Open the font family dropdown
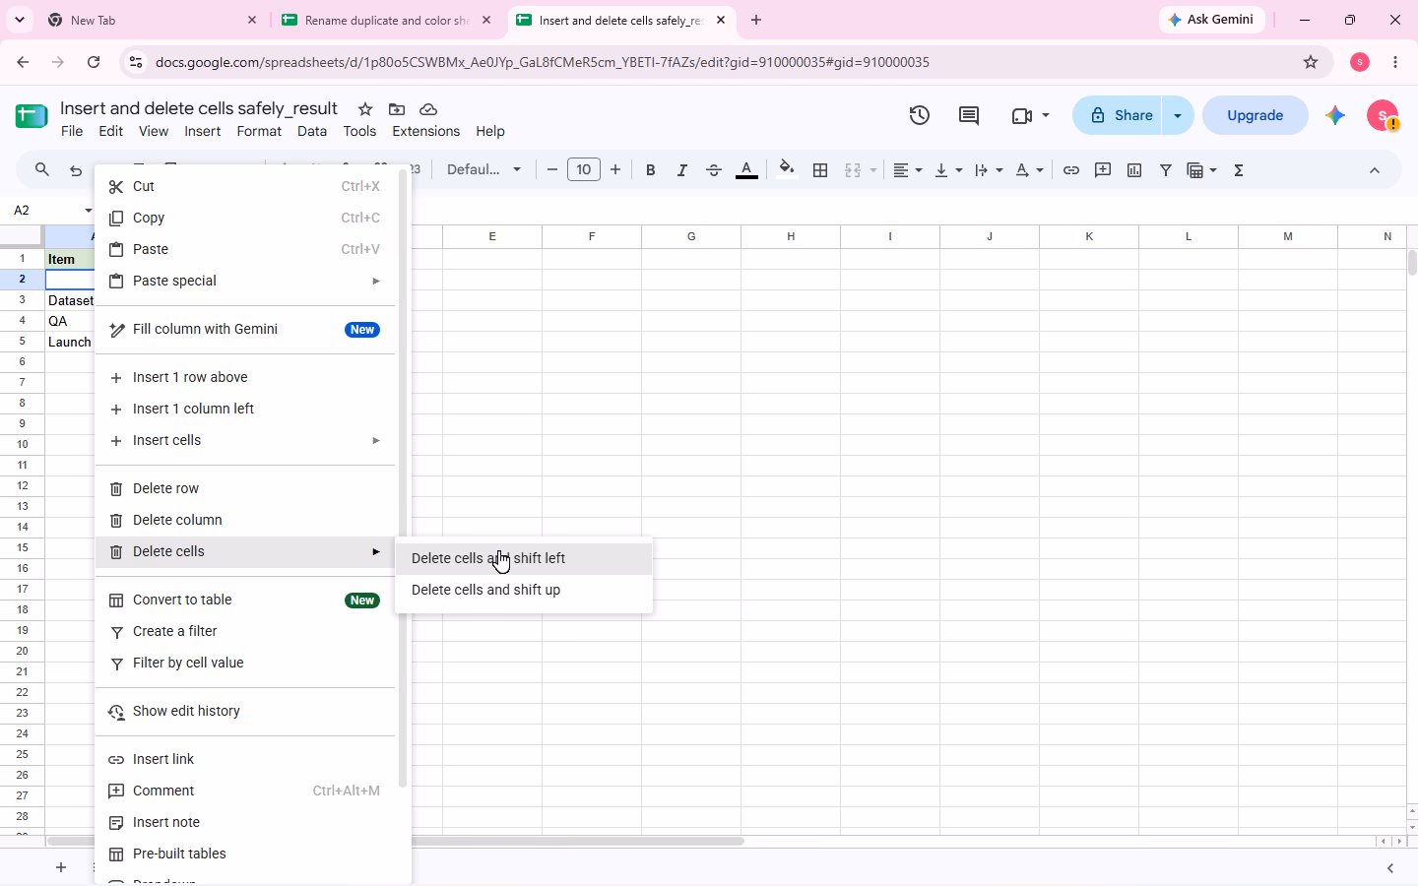1418x886 pixels. 483,170
